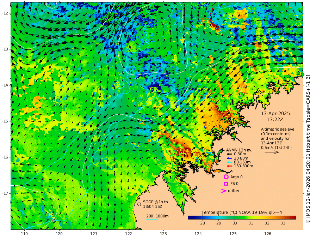Click the '(0.1m contours)' caption line

click(x=275, y=134)
